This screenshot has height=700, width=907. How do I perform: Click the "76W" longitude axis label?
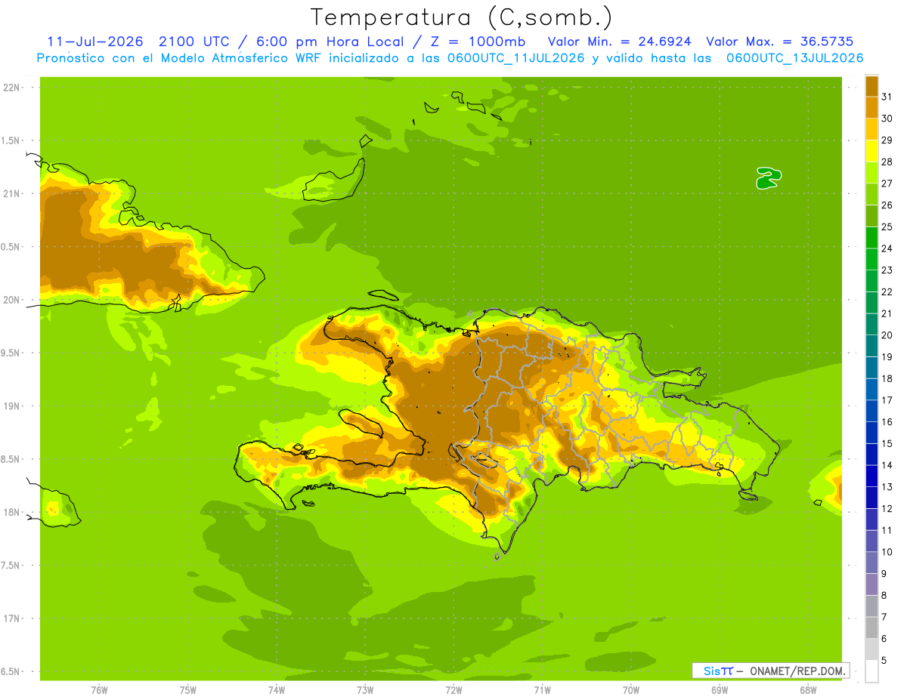(x=99, y=689)
